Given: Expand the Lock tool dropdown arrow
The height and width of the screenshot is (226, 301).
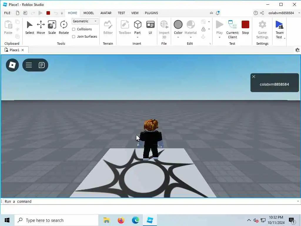Looking at the screenshot, I should (x=209, y=29).
